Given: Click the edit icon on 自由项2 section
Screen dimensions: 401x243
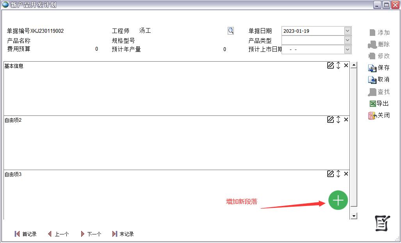Looking at the screenshot, I should [330, 120].
